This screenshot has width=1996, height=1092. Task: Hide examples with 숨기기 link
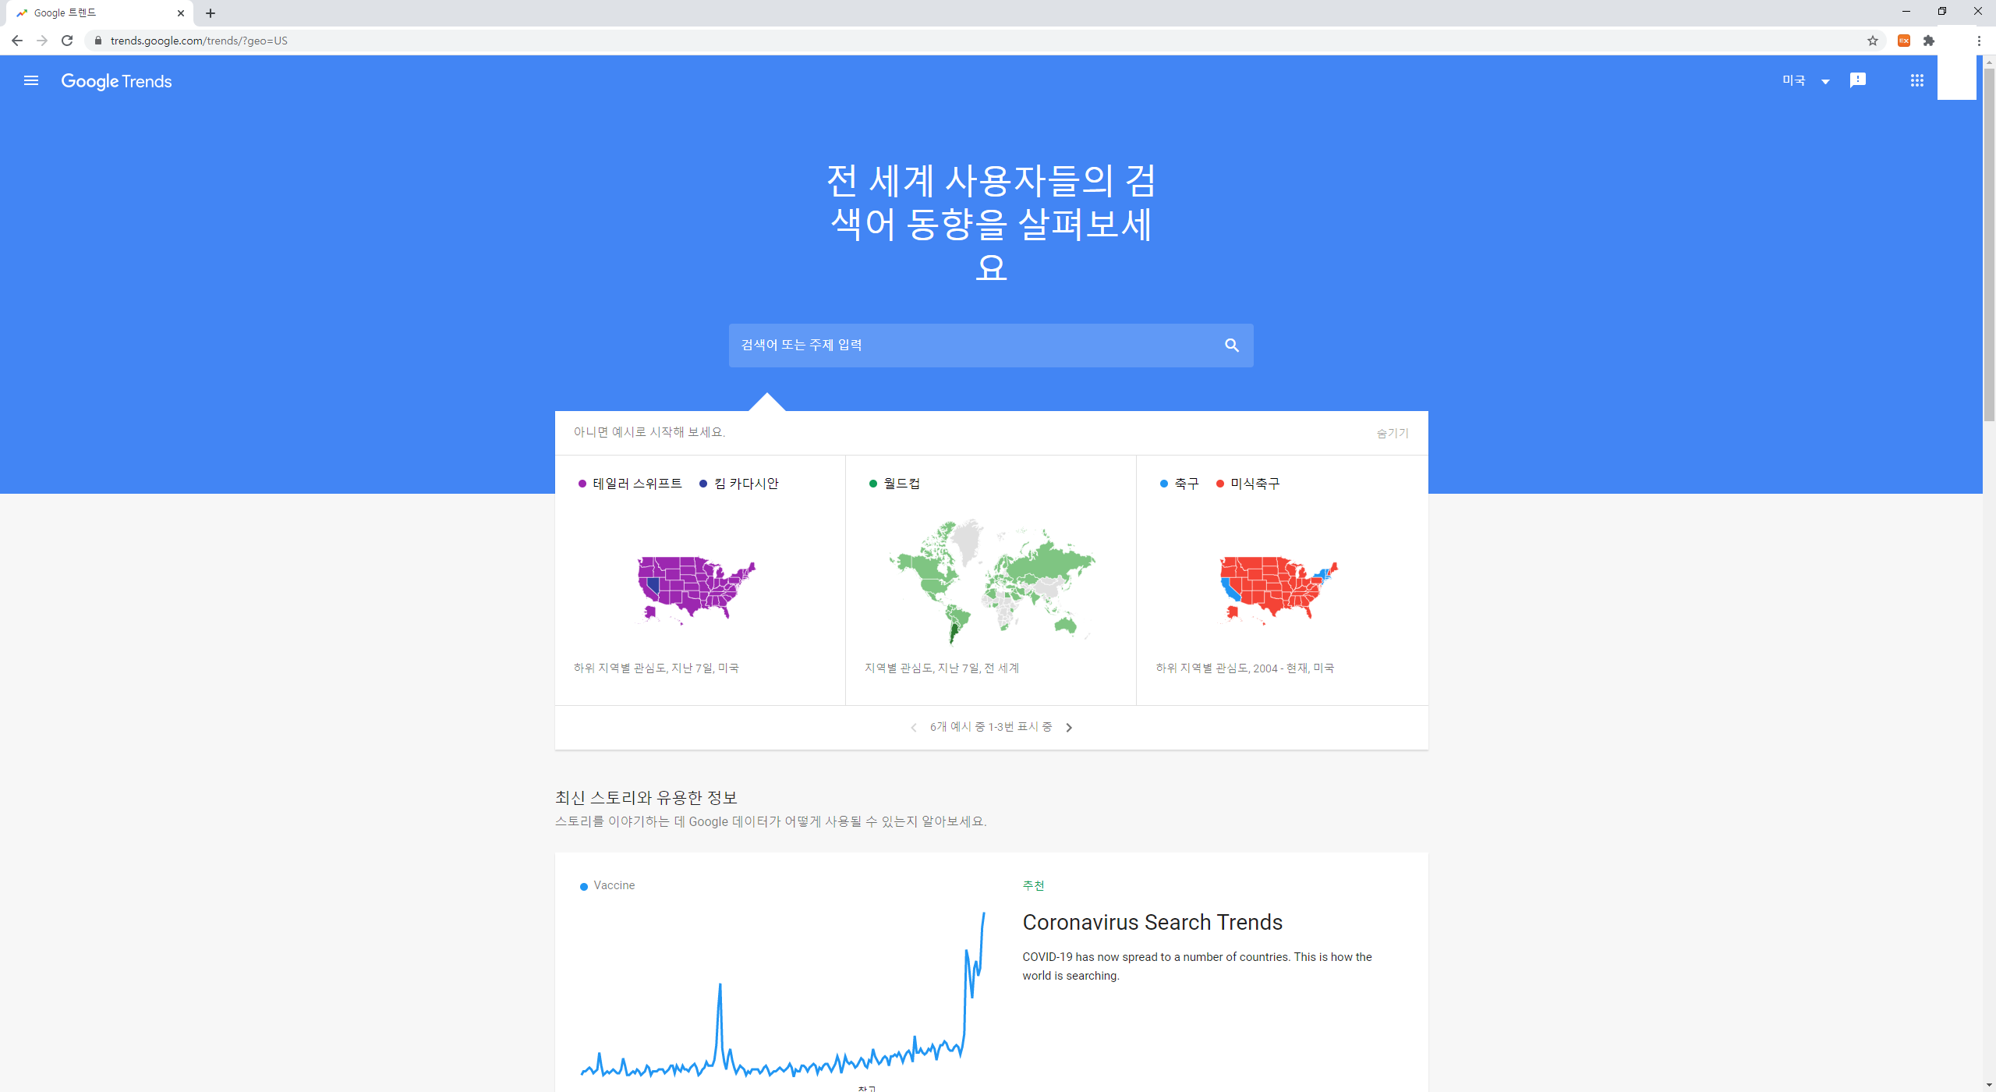coord(1393,433)
